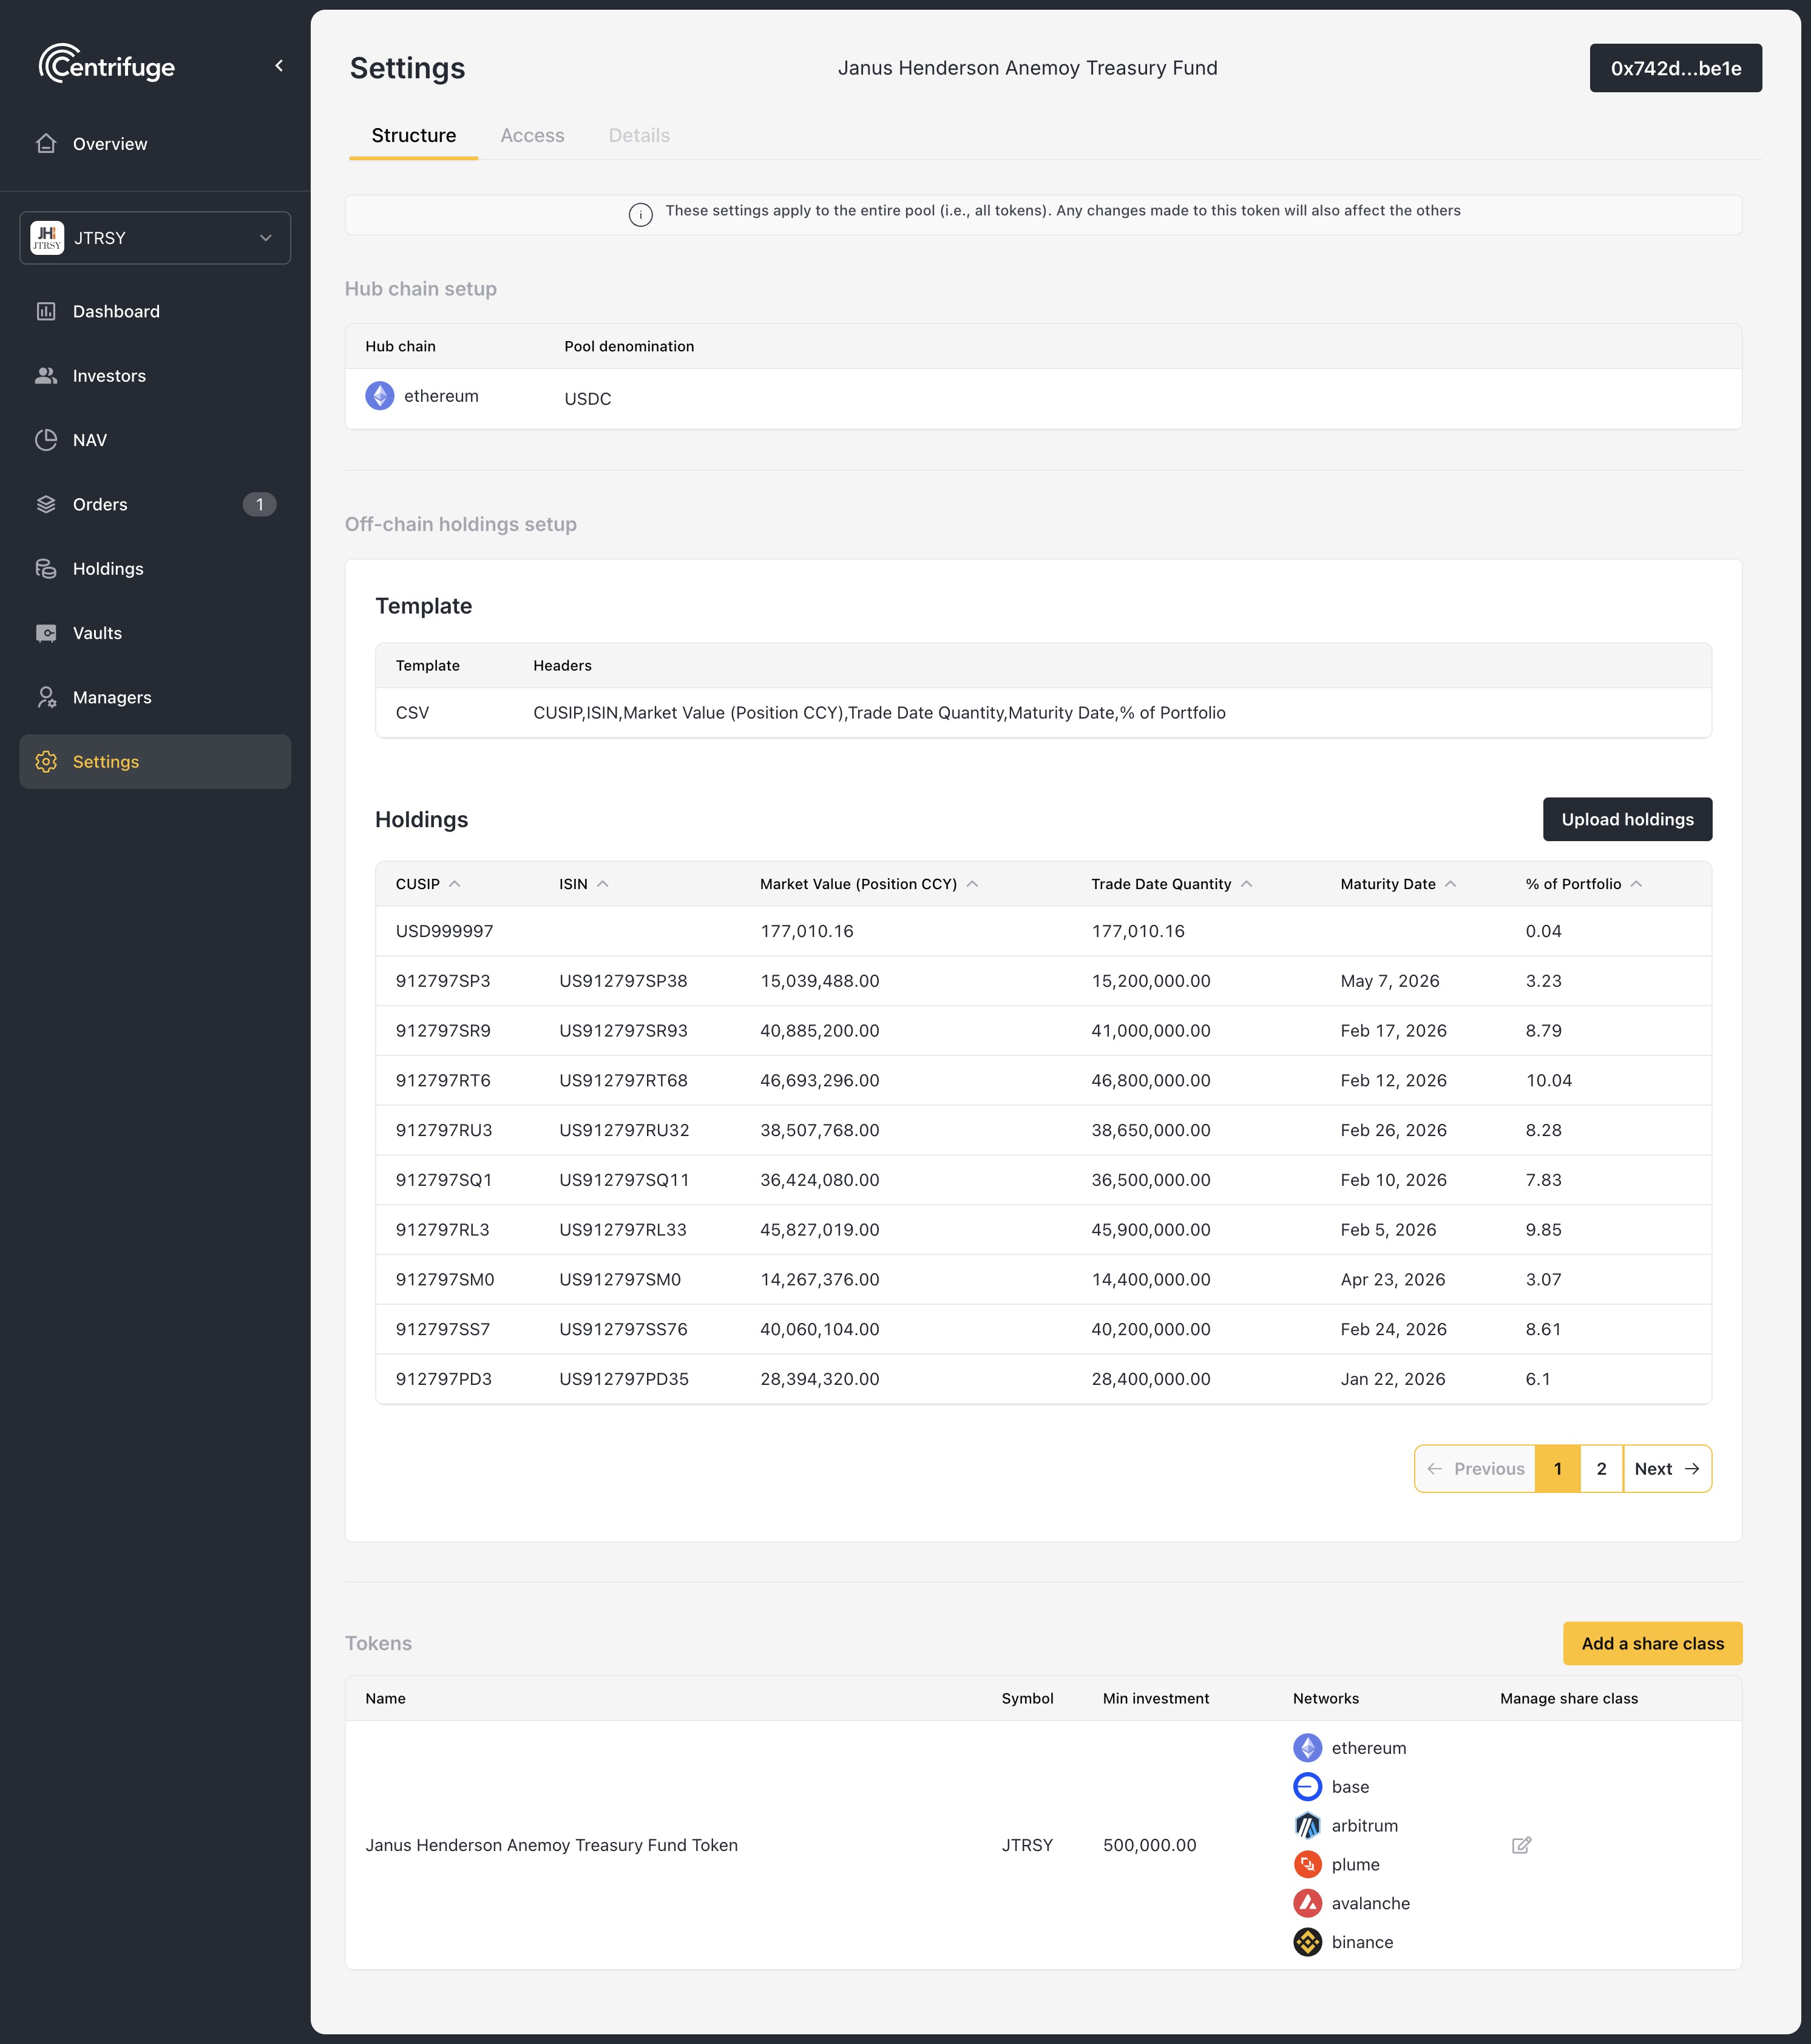Click the Upload holdings button

1627,819
